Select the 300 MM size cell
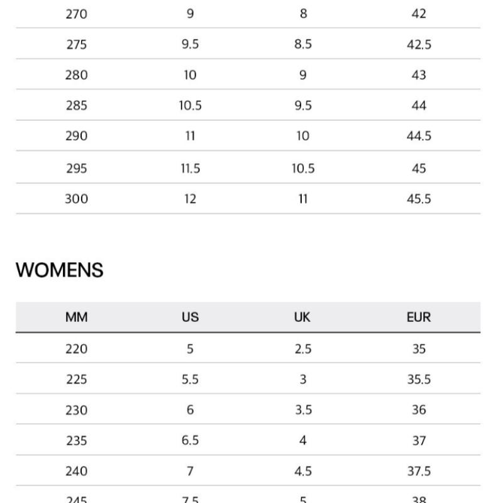Screen dimensions: 503x503 [x=76, y=199]
